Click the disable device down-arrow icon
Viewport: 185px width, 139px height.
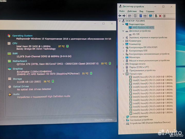point(164,16)
